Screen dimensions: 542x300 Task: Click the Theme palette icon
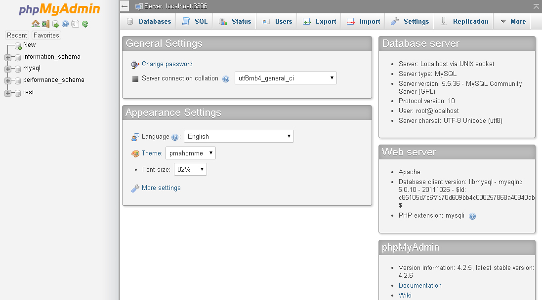point(135,153)
